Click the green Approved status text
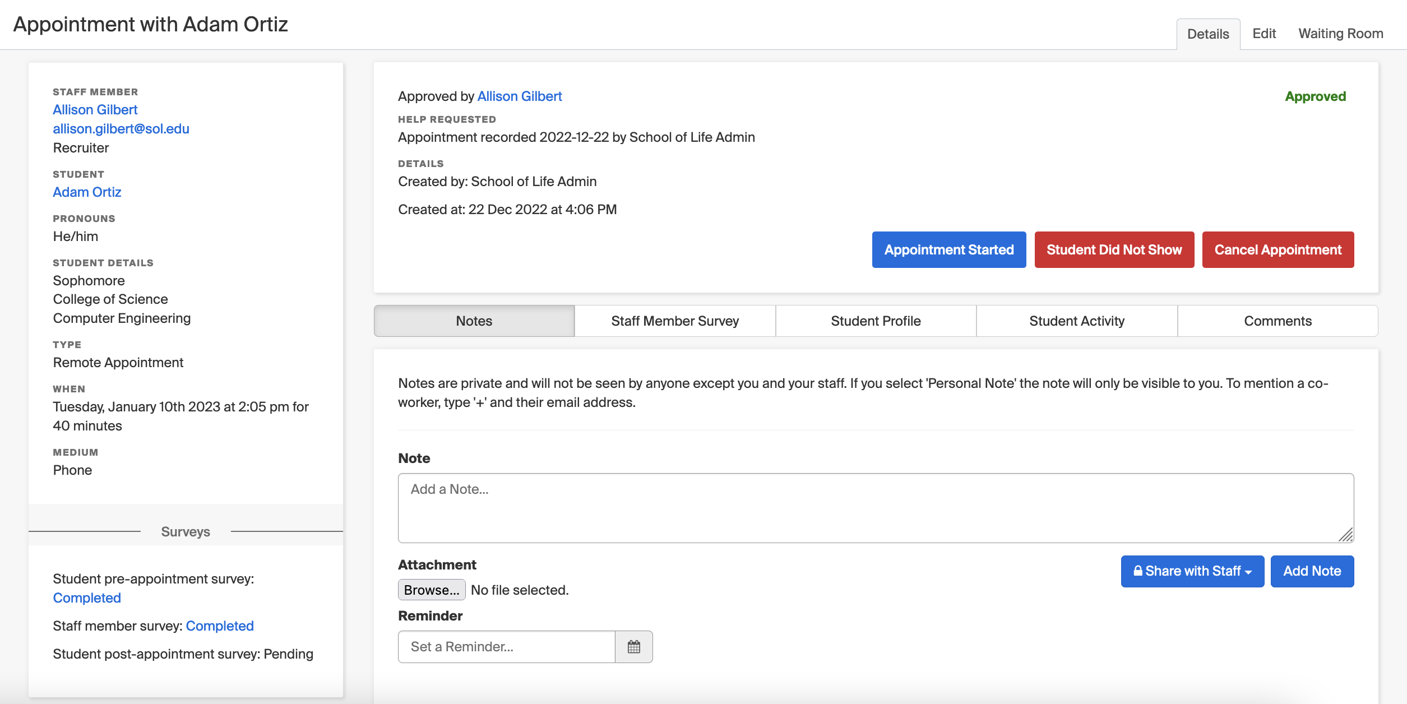This screenshot has height=704, width=1407. point(1315,96)
